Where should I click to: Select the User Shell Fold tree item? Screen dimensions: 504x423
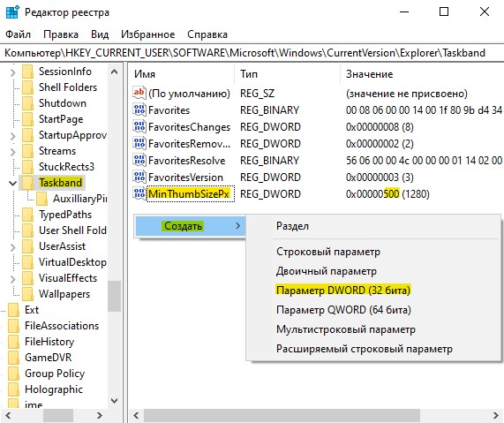[x=72, y=230]
